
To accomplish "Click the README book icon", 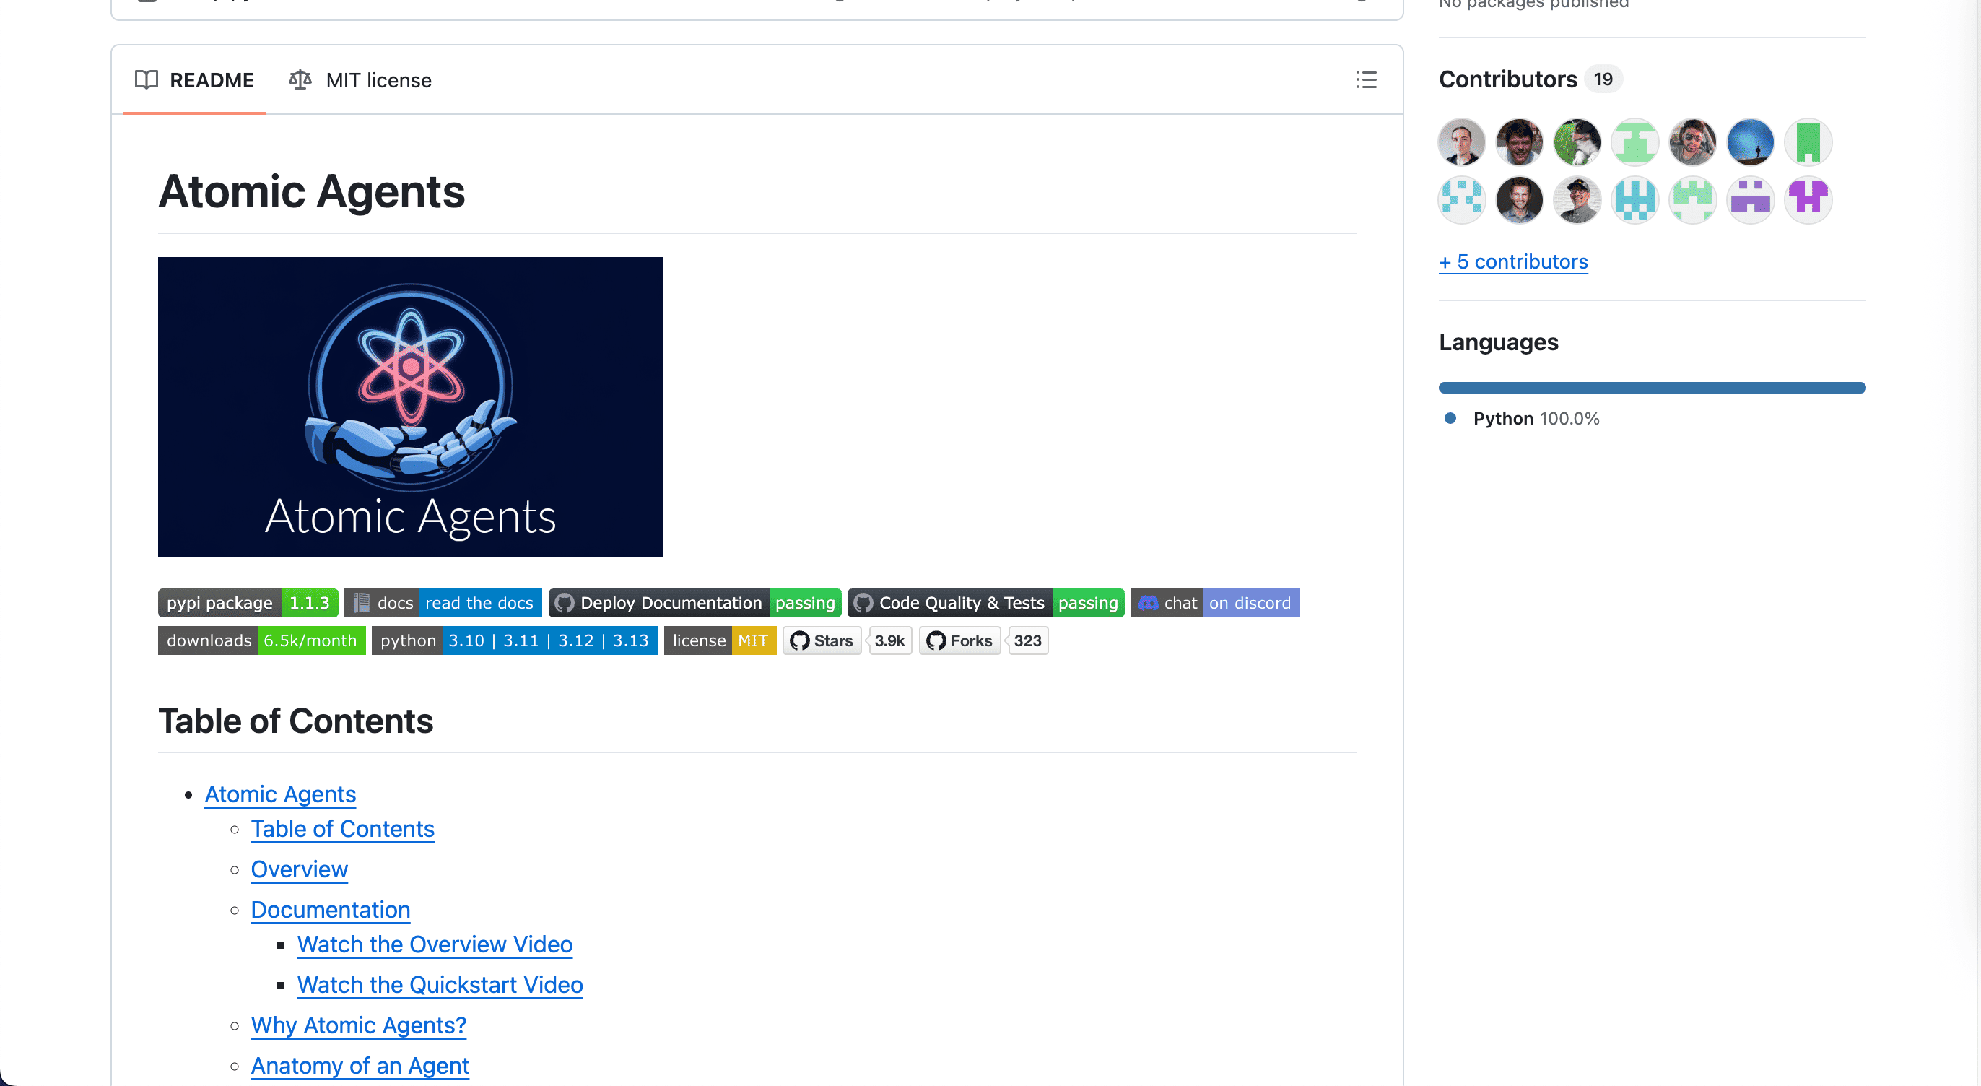I will pyautogui.click(x=146, y=80).
